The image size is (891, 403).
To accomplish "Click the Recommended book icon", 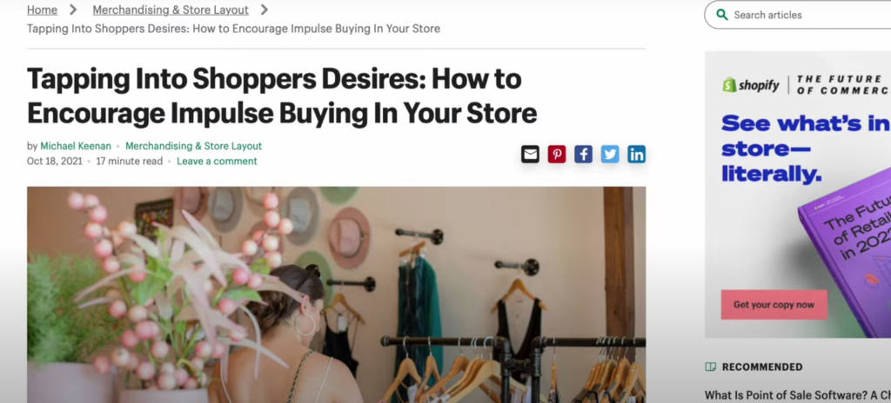I will (710, 367).
